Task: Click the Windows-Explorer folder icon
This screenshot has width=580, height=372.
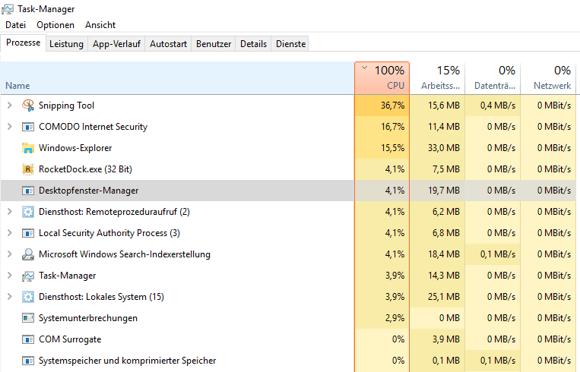Action: point(28,148)
